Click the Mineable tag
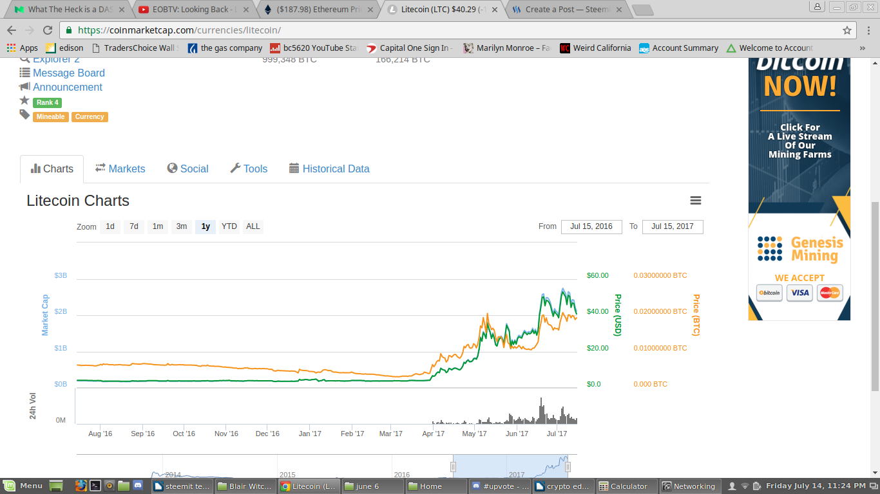The width and height of the screenshot is (880, 494). pyautogui.click(x=51, y=117)
